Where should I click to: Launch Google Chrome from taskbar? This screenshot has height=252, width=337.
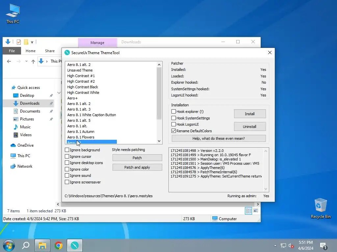pos(59,245)
